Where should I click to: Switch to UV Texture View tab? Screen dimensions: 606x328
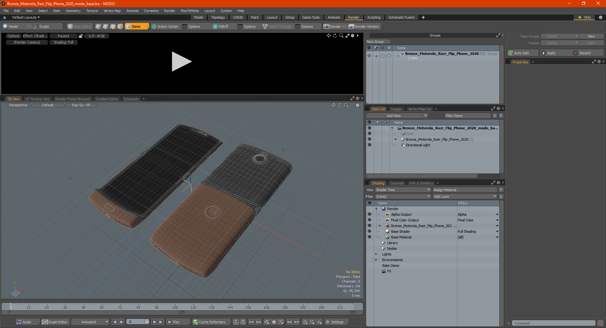point(38,99)
